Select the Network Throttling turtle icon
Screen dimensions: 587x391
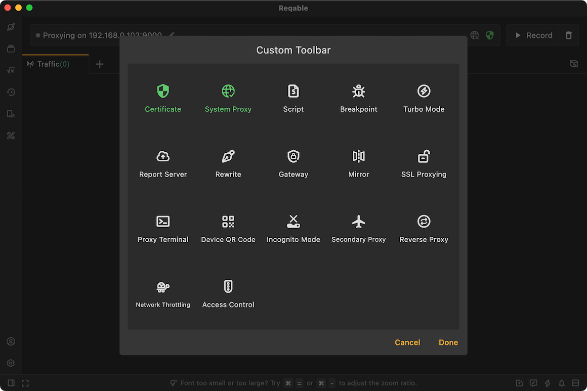coord(163,287)
